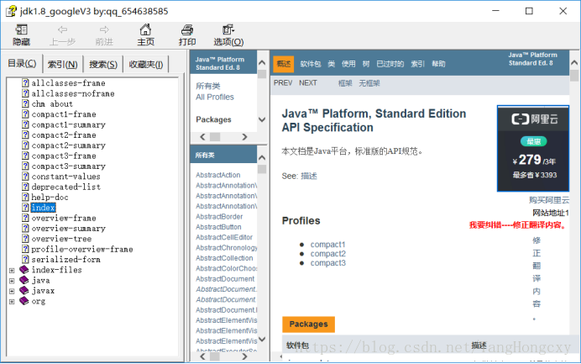This screenshot has height=364, width=581.
Task: Click the Print (打印) toolbar icon
Action: tap(187, 29)
